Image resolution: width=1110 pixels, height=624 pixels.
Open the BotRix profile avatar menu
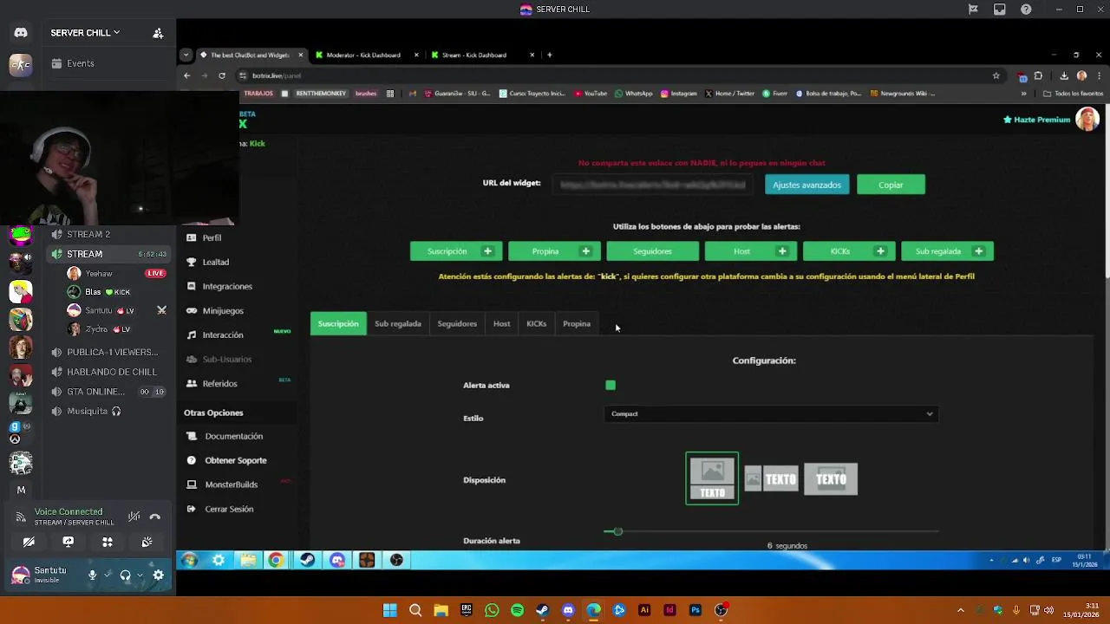tap(1087, 120)
